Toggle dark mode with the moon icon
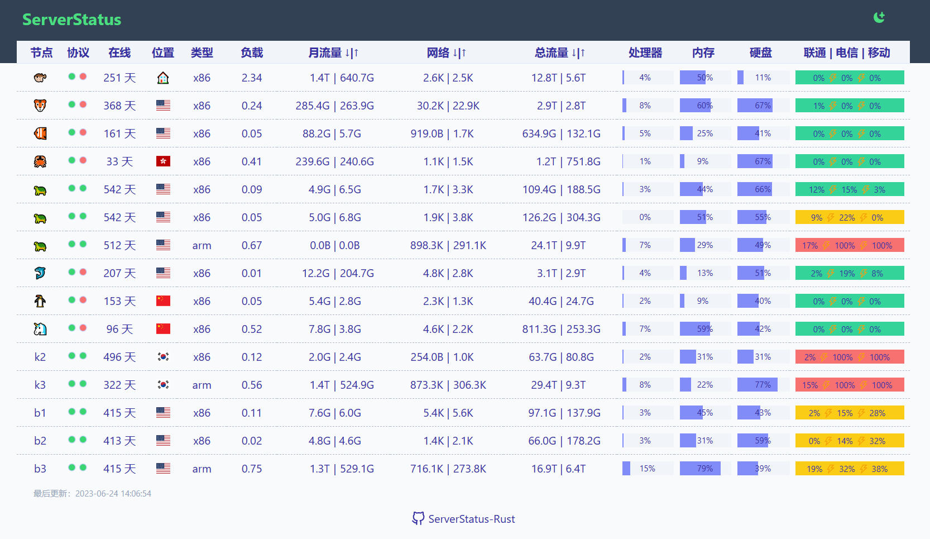Image resolution: width=930 pixels, height=539 pixels. (879, 17)
